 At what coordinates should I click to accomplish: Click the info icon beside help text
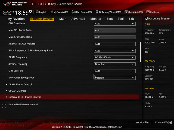click(4, 106)
